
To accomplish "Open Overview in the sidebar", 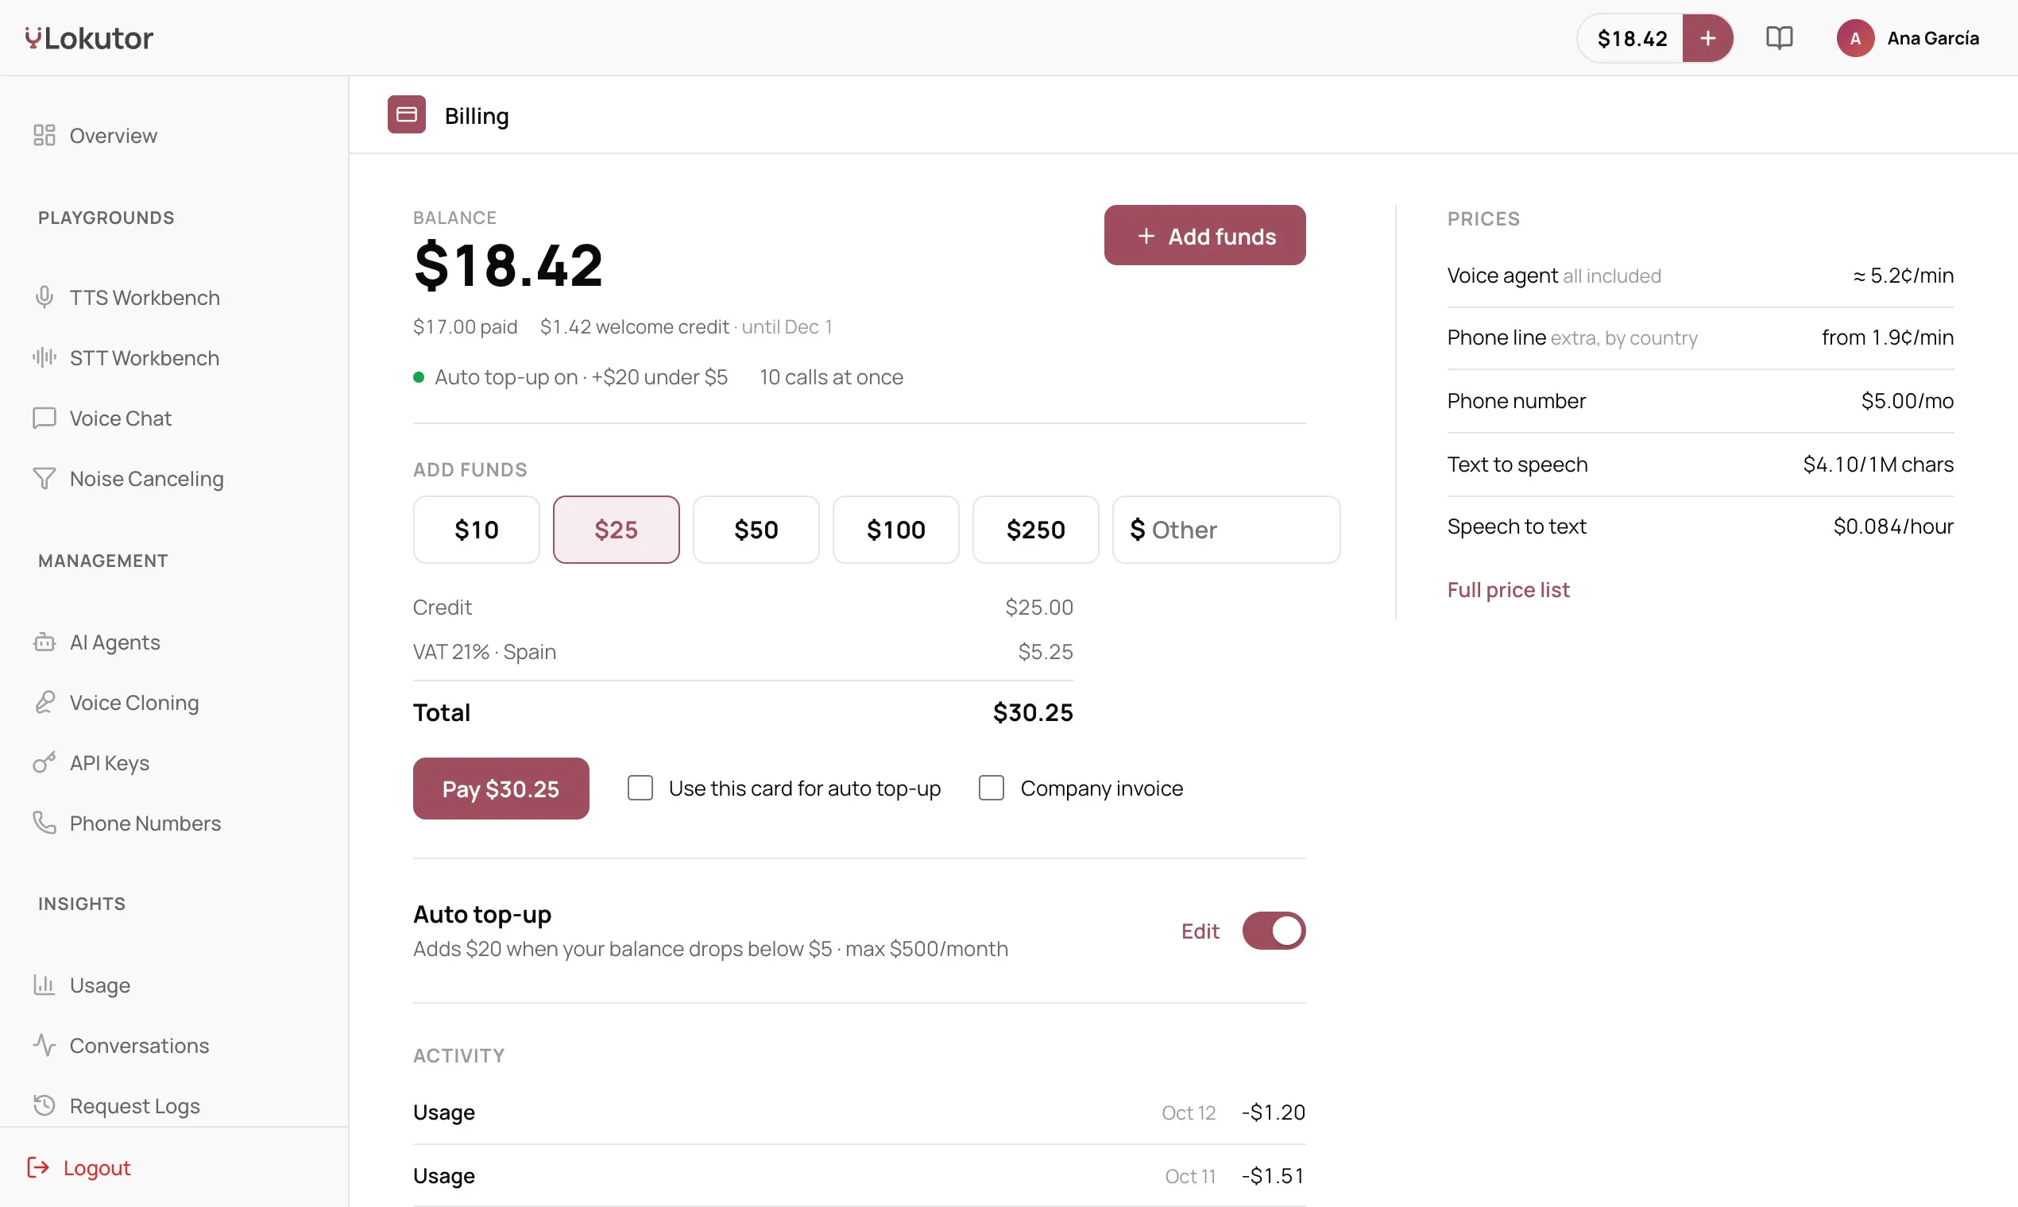I will click(x=96, y=135).
